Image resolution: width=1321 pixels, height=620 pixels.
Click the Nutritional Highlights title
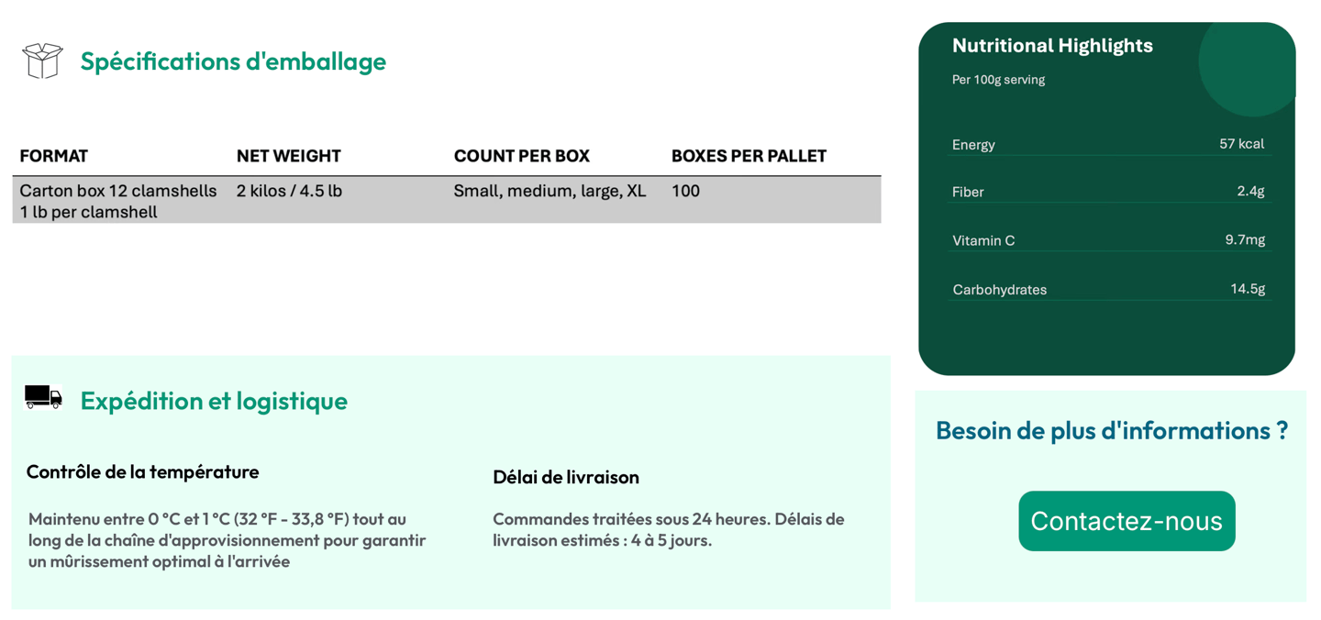[1052, 46]
